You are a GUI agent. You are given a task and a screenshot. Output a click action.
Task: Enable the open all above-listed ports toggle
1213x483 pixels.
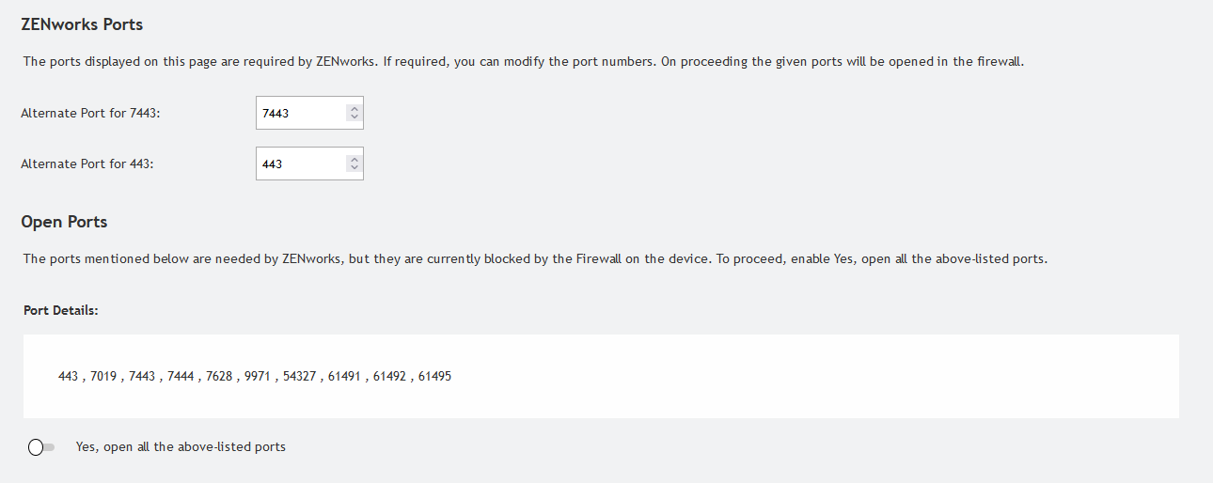(41, 447)
